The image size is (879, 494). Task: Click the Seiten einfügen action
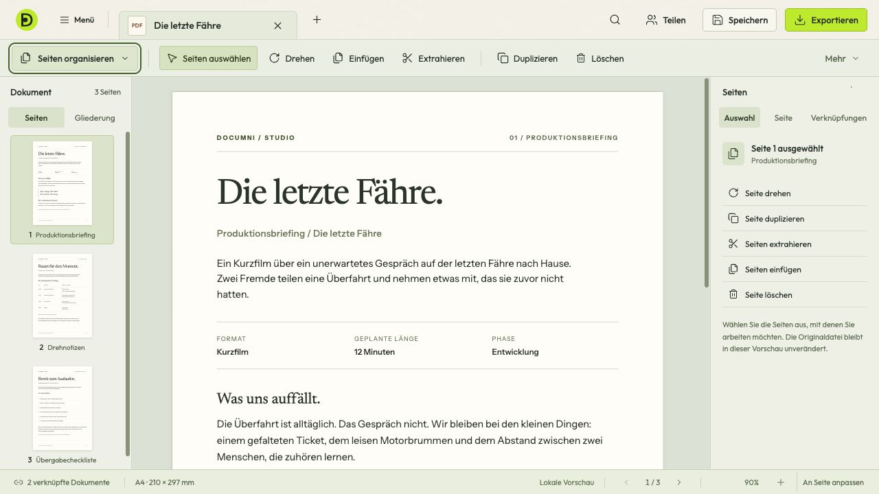[x=795, y=269]
